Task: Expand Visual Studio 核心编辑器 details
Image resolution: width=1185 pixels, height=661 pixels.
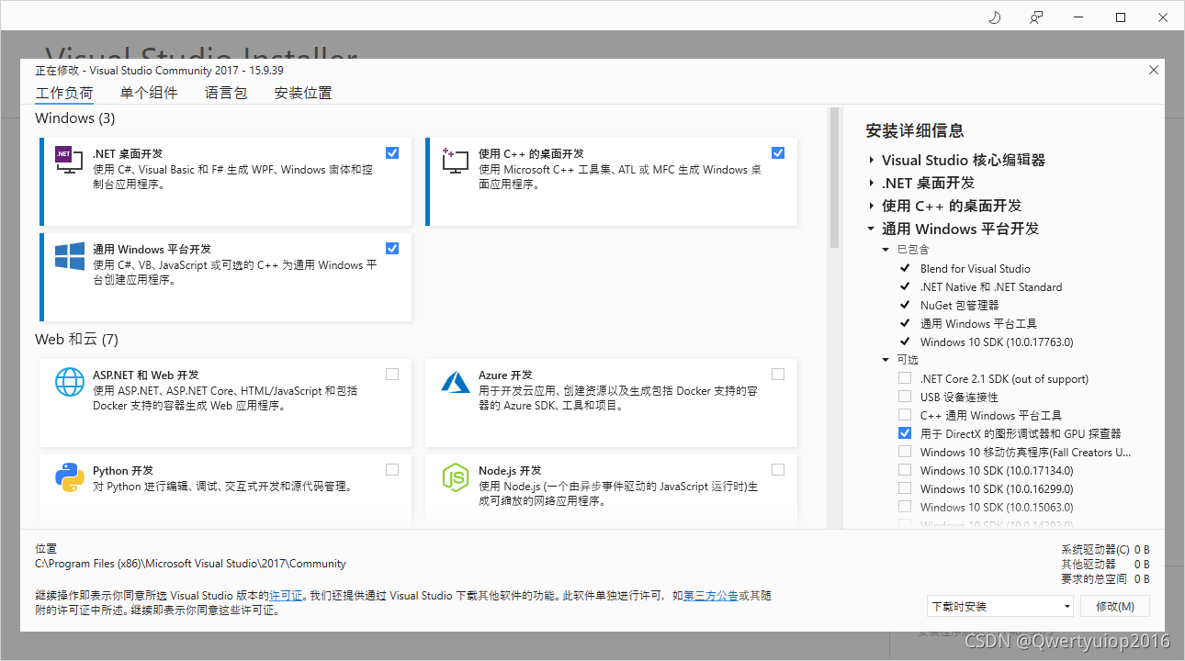Action: (871, 160)
